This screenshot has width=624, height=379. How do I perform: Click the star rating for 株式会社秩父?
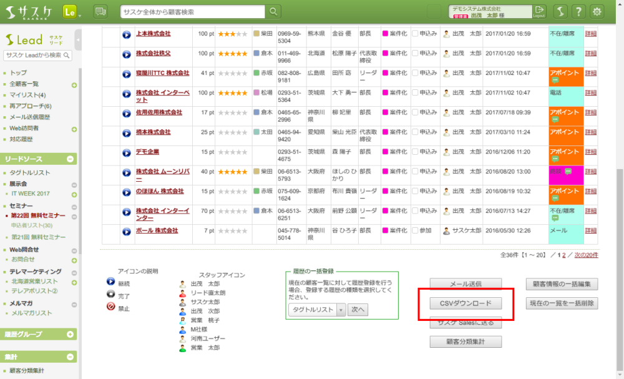pyautogui.click(x=232, y=54)
